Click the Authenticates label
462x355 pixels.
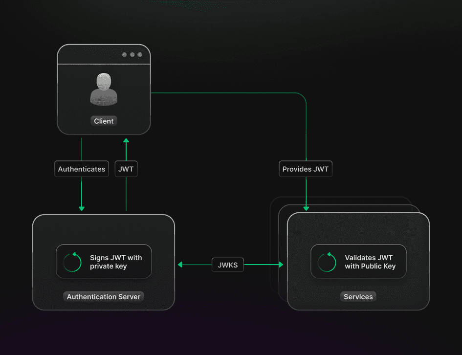pyautogui.click(x=82, y=169)
